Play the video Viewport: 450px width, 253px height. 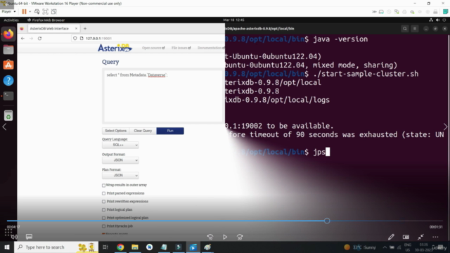click(x=225, y=238)
